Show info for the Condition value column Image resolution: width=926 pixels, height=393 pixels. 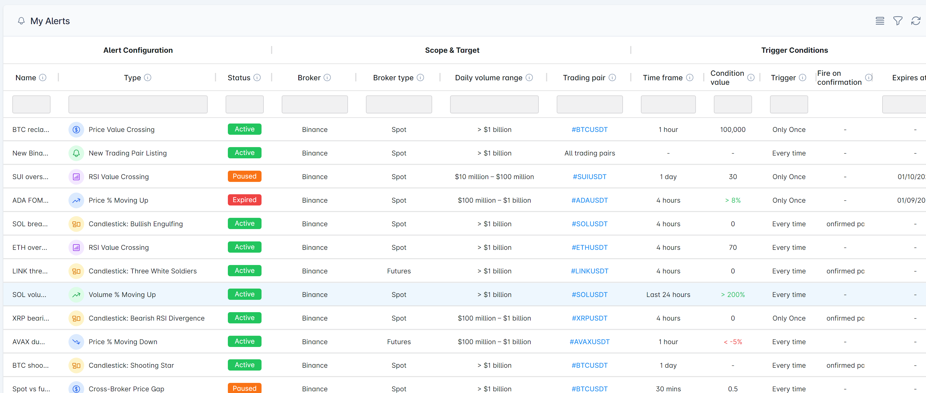click(751, 78)
